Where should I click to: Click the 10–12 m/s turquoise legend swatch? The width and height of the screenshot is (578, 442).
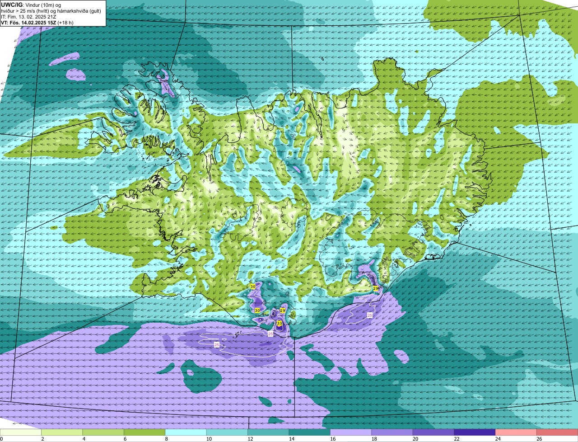tap(227, 432)
